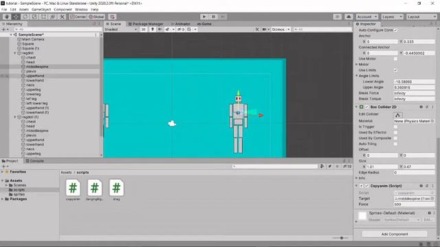Select the Transform tool
The width and height of the screenshot is (440, 247).
(53, 16)
